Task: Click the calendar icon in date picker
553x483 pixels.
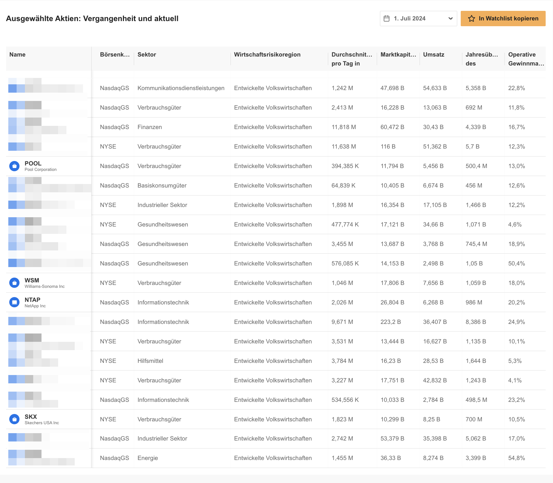Action: click(386, 19)
